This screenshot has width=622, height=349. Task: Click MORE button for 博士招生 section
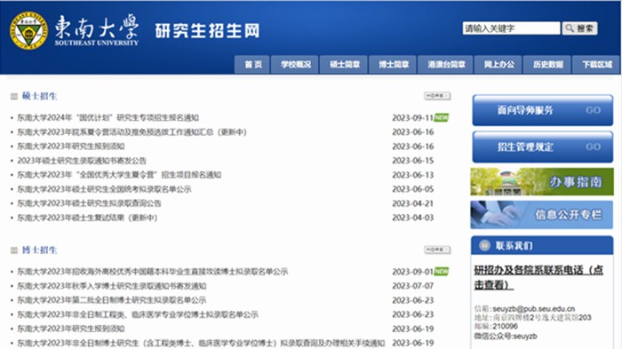(x=437, y=250)
